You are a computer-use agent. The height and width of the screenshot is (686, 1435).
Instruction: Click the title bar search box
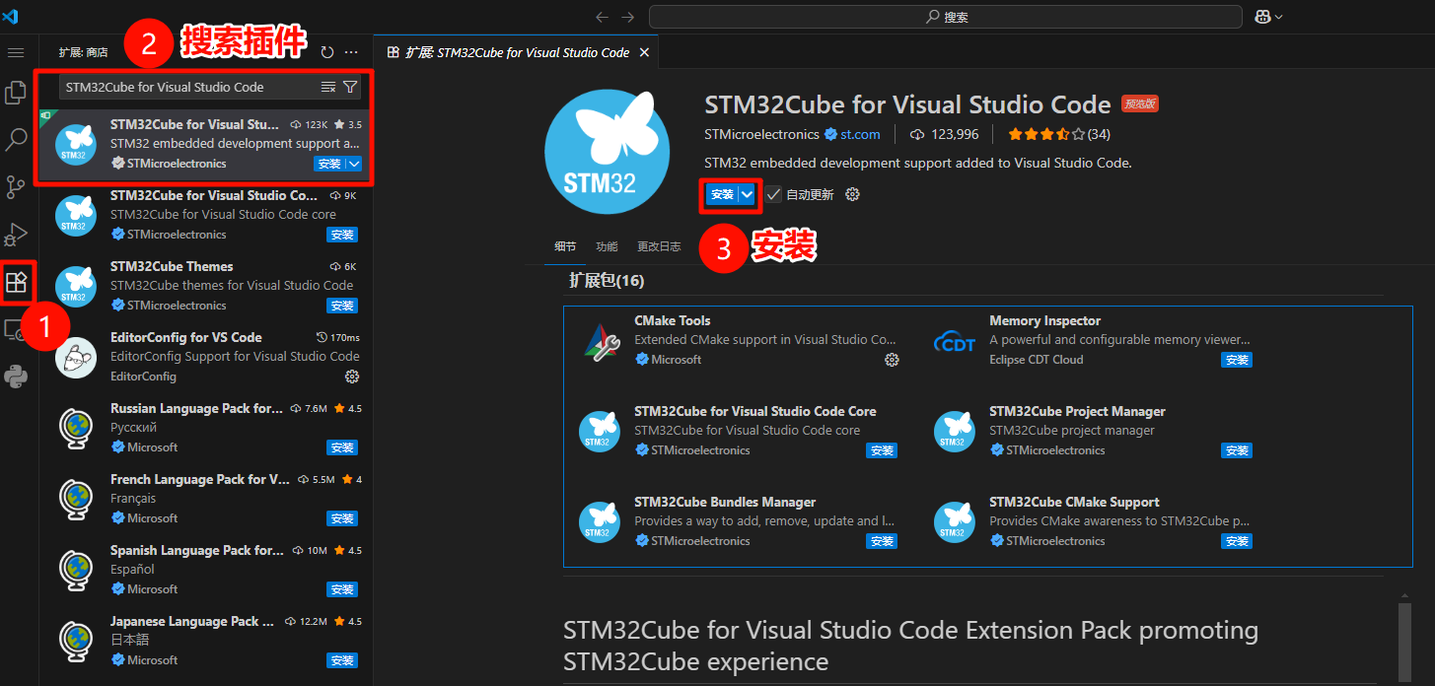coord(946,17)
